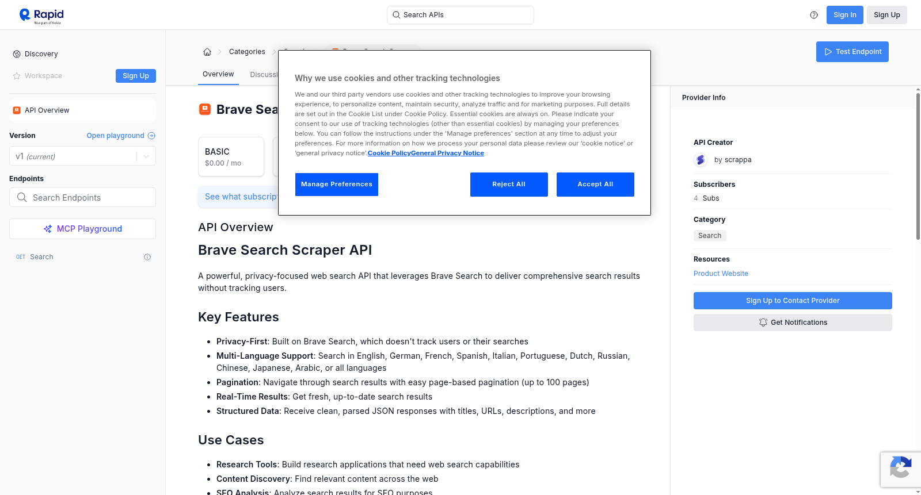The width and height of the screenshot is (921, 495).
Task: Click the Open playground link
Action: point(121,136)
